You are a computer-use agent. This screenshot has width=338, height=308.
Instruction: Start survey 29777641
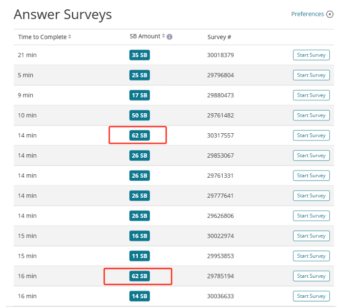[311, 195]
